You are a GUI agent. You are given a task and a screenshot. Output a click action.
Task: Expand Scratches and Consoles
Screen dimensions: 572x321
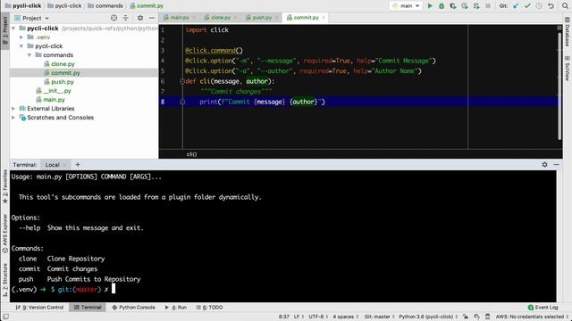pos(13,118)
